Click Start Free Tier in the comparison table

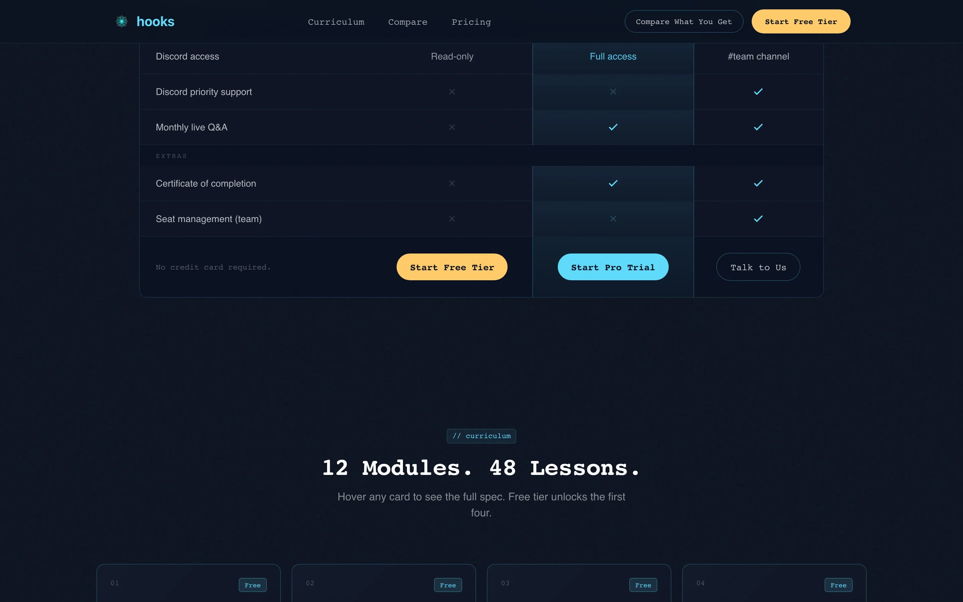[452, 267]
